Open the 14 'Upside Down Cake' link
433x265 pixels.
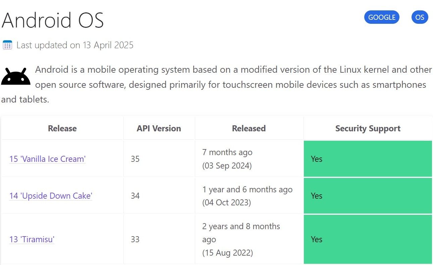51,196
